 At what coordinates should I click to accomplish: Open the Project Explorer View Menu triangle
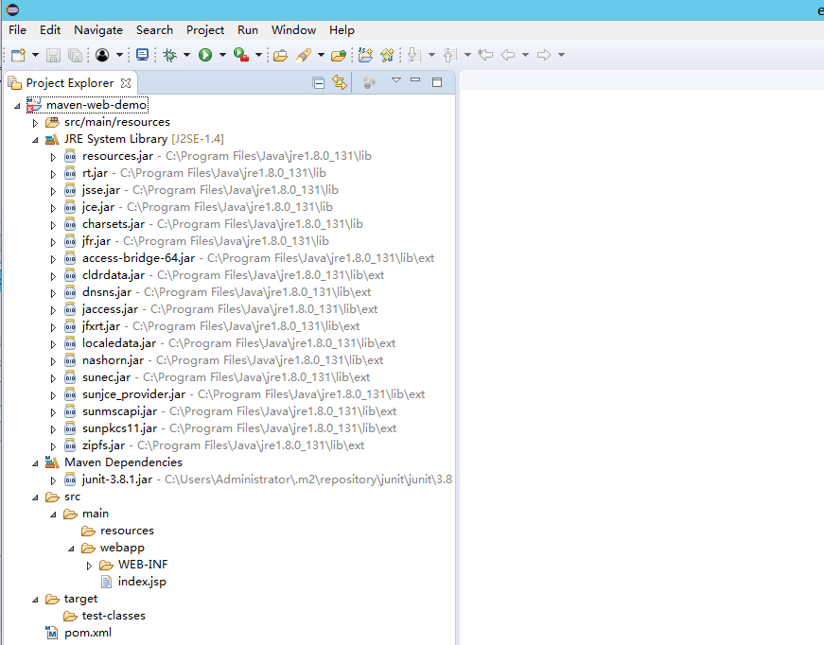396,80
